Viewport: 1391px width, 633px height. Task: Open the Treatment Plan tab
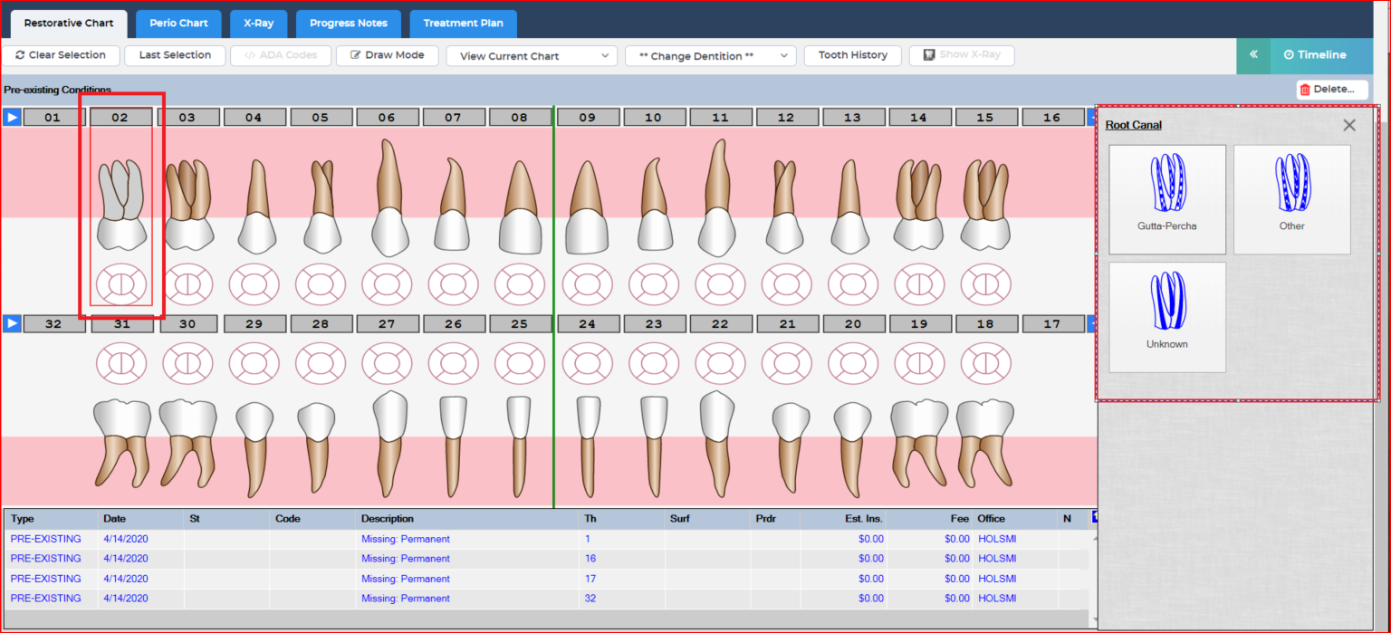(463, 24)
